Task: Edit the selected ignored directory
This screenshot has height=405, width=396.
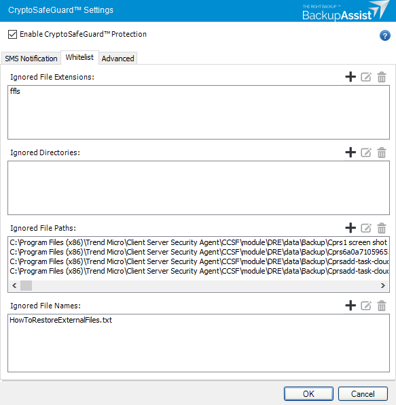Action: 366,152
